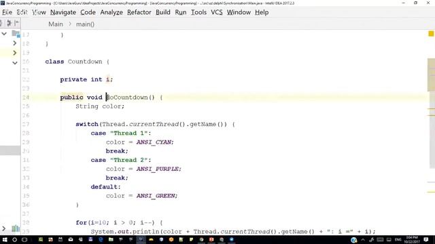The image size is (435, 244).
Task: Open the Calendar app on the taskbar
Action: pyautogui.click(x=60, y=239)
